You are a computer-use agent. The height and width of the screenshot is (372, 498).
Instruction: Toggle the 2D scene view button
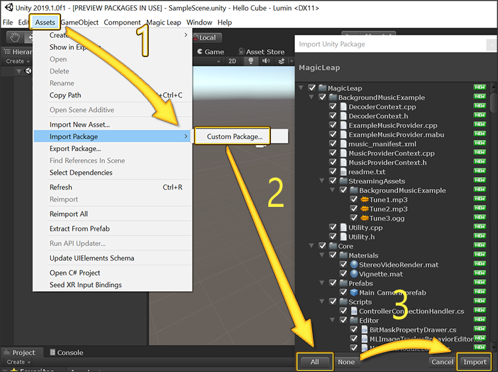click(232, 61)
